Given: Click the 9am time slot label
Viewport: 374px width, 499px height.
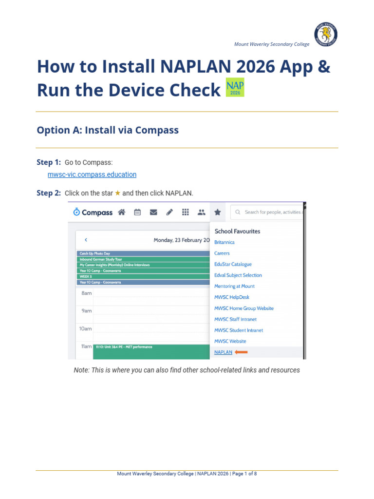Looking at the screenshot, I should click(x=87, y=310).
